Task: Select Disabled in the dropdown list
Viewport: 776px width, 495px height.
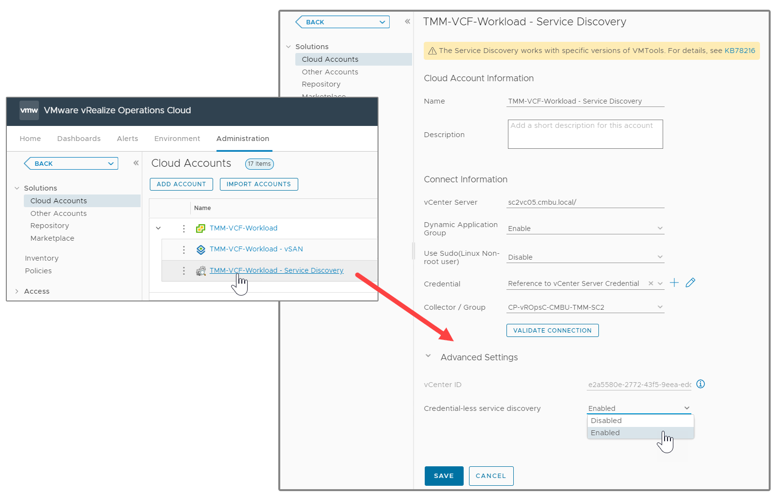Action: [640, 421]
